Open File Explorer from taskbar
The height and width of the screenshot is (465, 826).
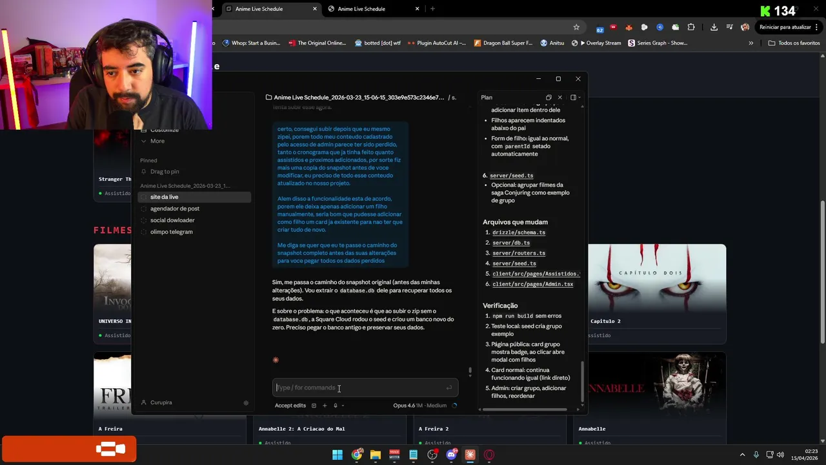[x=376, y=455]
